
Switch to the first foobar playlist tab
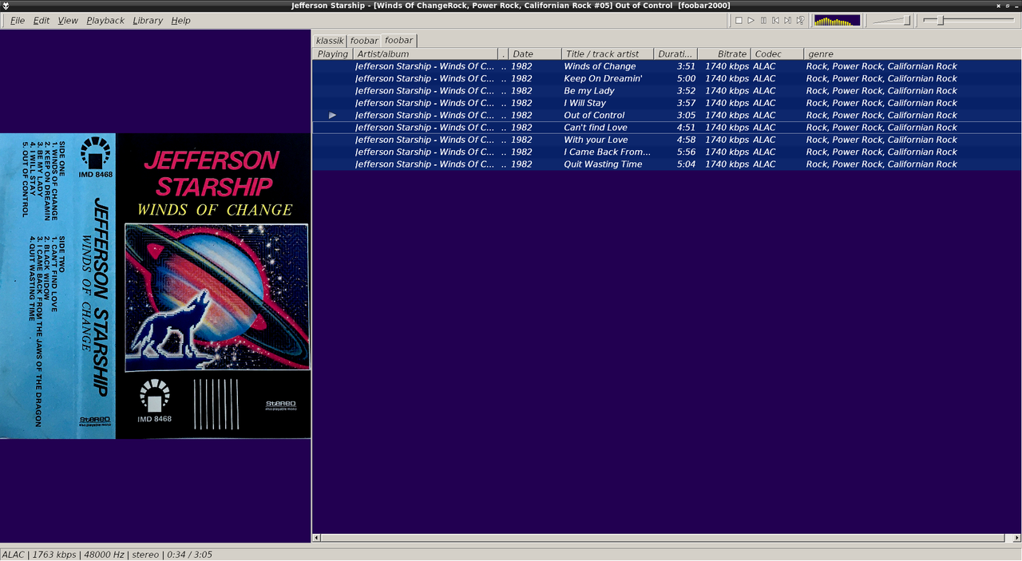364,41
